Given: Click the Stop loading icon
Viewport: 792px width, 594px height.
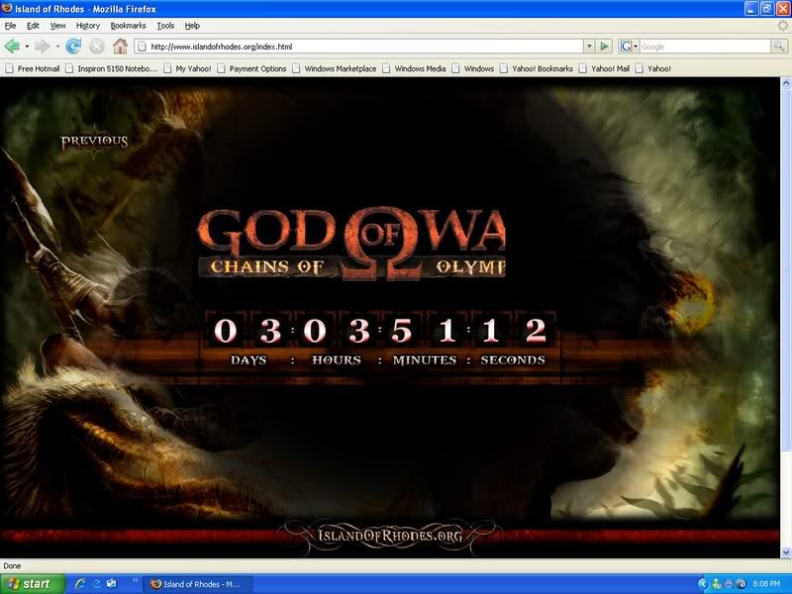Looking at the screenshot, I should pos(97,47).
